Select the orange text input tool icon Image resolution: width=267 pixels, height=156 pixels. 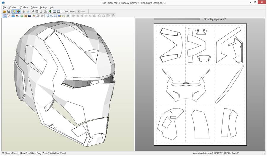[26, 16]
